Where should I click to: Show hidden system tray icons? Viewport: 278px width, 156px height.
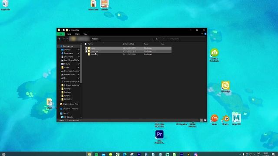coord(240,154)
